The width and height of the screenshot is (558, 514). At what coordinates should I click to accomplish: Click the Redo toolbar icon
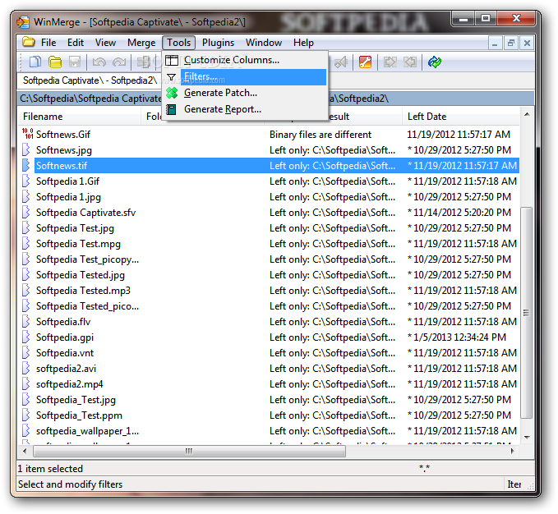[x=119, y=62]
